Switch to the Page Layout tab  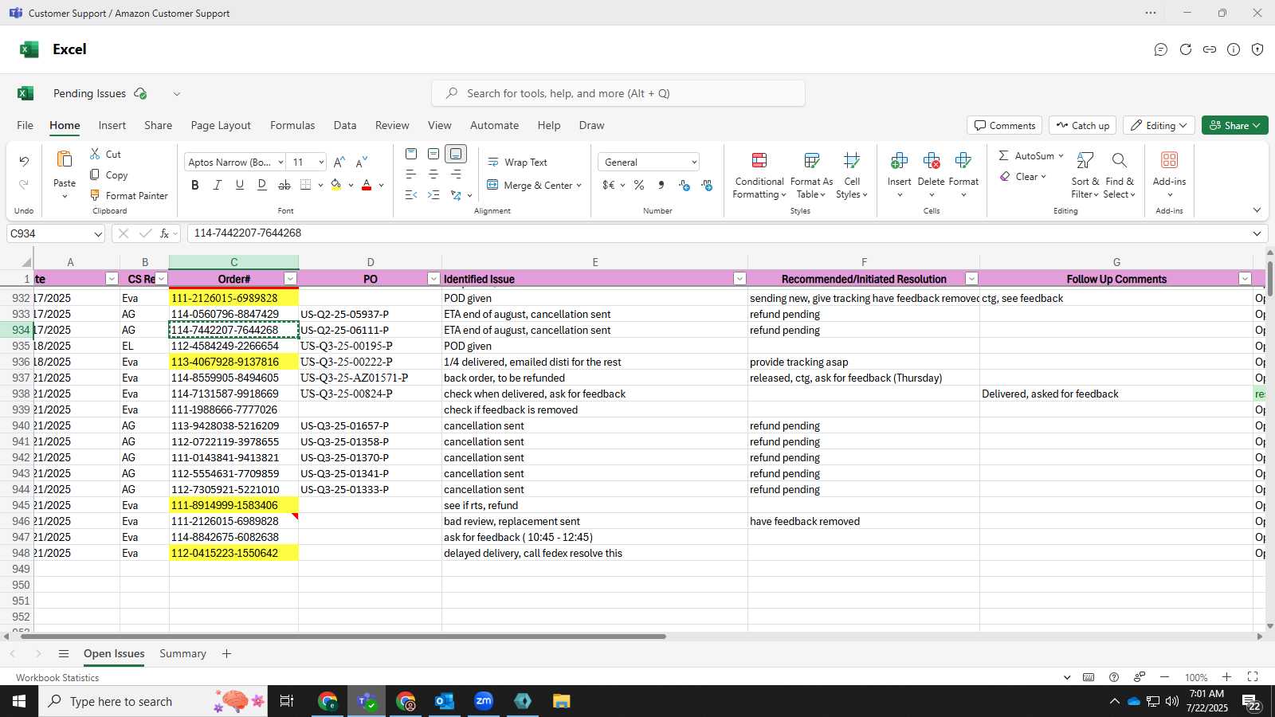pos(221,126)
